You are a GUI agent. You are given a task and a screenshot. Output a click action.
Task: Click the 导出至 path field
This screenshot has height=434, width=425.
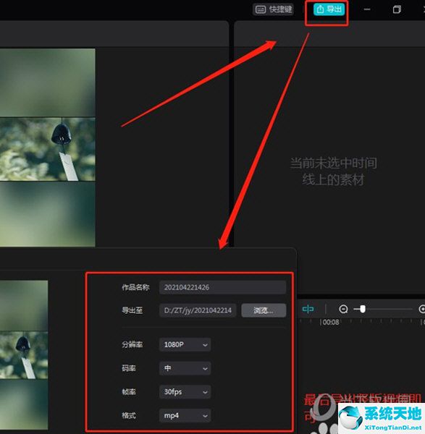click(198, 310)
